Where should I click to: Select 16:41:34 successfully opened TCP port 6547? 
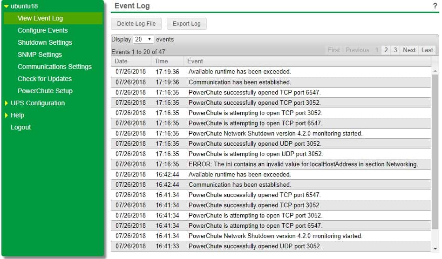[x=271, y=195]
